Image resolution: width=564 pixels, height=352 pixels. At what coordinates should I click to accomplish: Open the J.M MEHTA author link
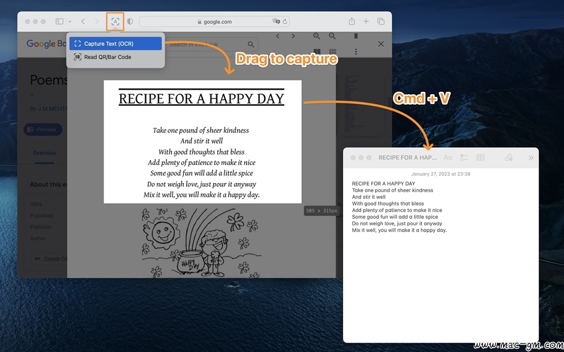(52, 109)
